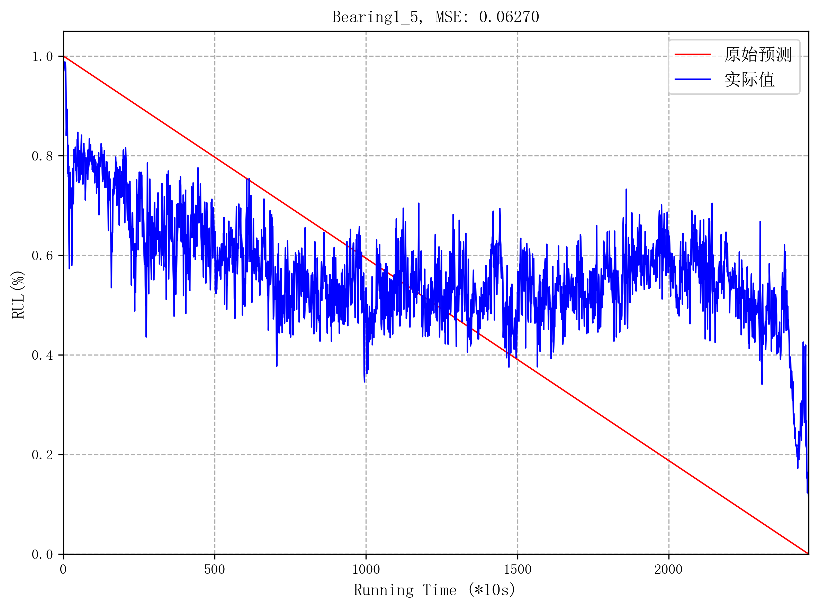This screenshot has width=819, height=608.
Task: Click the 'RUL(%)' y-axis label
Action: click(18, 295)
